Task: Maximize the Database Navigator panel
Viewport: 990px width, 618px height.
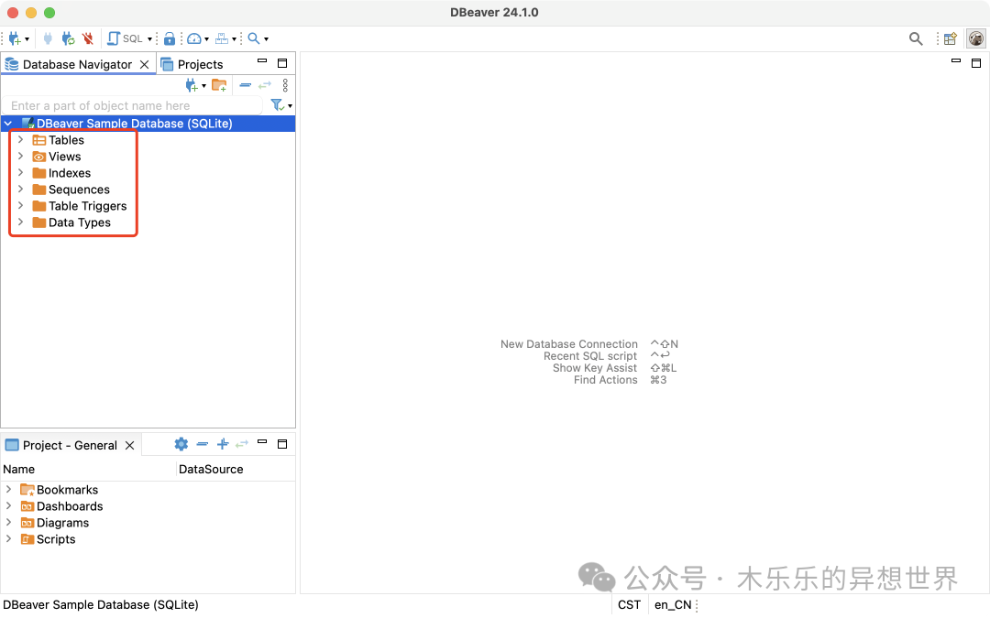Action: [282, 63]
